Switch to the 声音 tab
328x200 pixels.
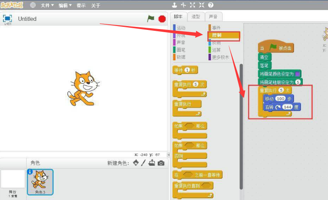point(213,16)
